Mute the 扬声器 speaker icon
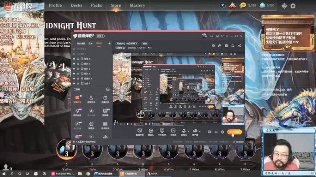The height and width of the screenshot is (177, 316). pos(195,131)
